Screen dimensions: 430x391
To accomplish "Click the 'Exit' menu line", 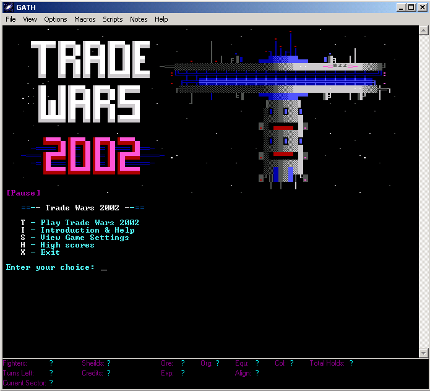I will pyautogui.click(x=40, y=252).
